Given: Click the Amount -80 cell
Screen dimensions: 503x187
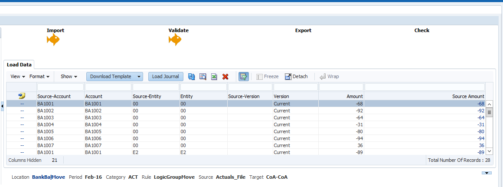Looking at the screenshot, I should [341, 131].
